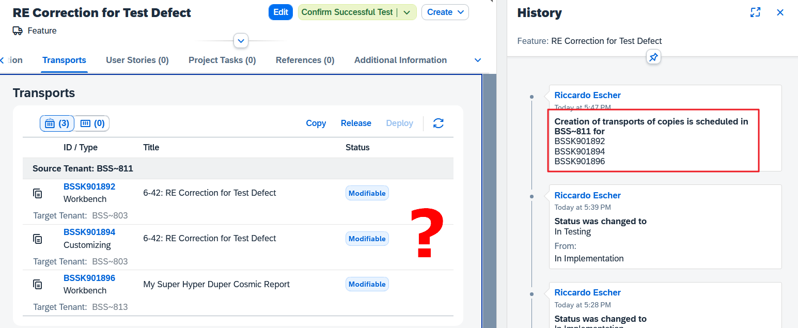Expand the tab overflow chevron
The width and height of the screenshot is (798, 328).
point(478,60)
